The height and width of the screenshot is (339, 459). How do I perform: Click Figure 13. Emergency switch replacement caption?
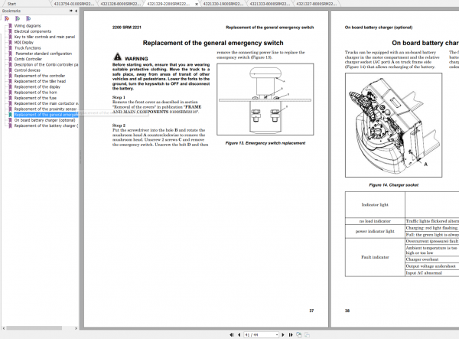[x=265, y=143]
